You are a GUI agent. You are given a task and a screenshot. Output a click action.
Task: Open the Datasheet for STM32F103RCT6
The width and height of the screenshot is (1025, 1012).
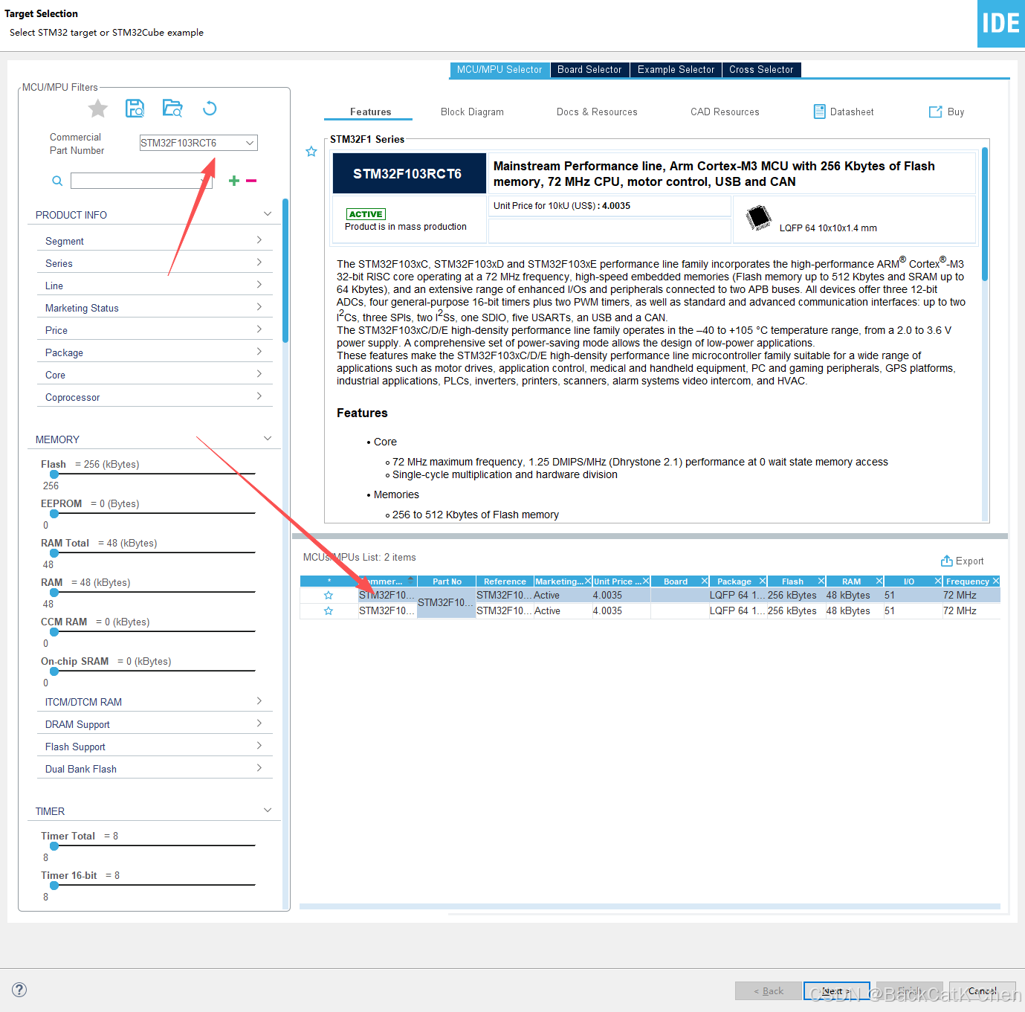click(x=844, y=112)
